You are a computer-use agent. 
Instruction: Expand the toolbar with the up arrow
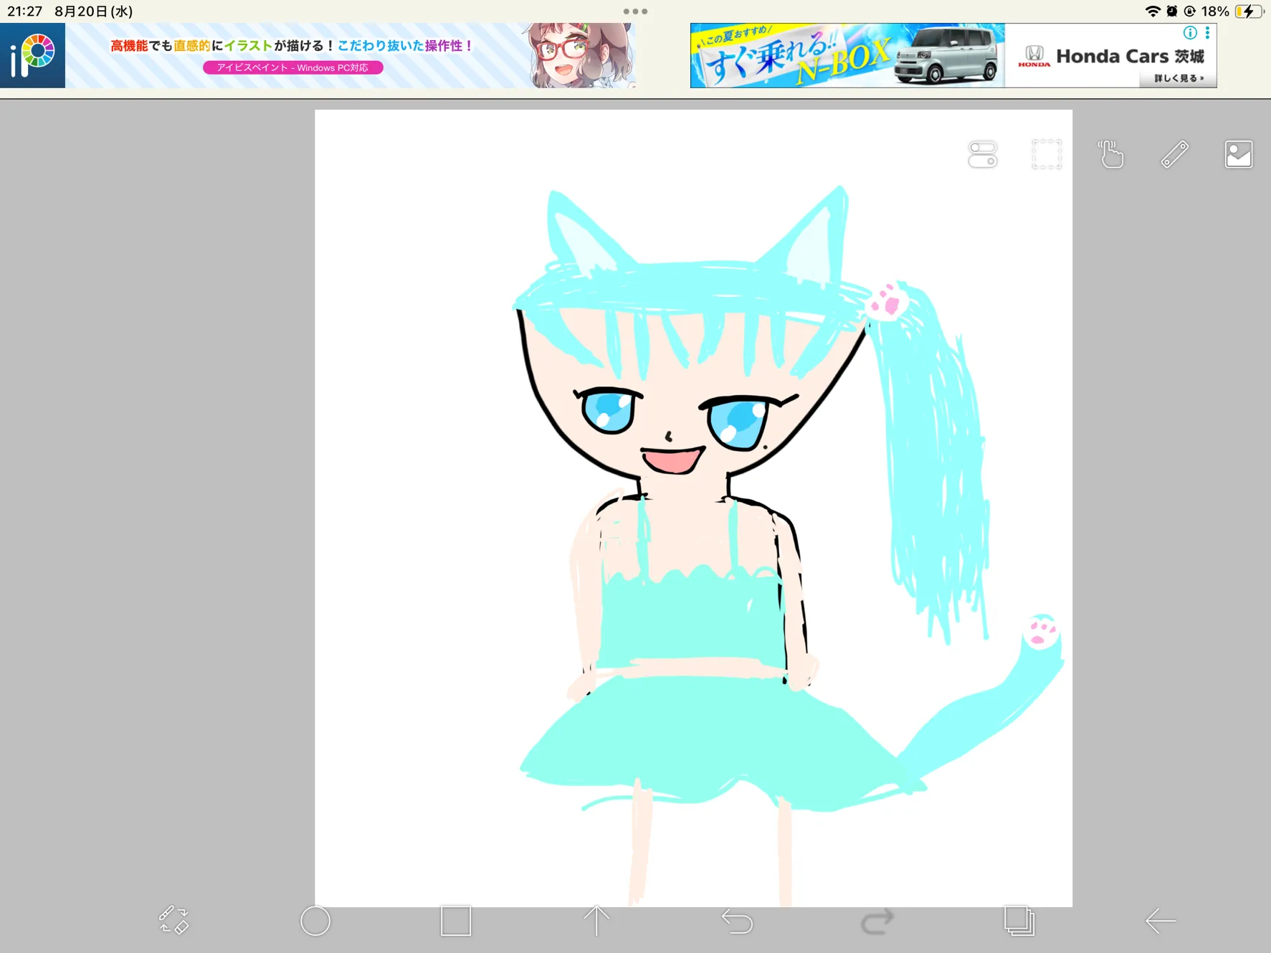(x=596, y=921)
